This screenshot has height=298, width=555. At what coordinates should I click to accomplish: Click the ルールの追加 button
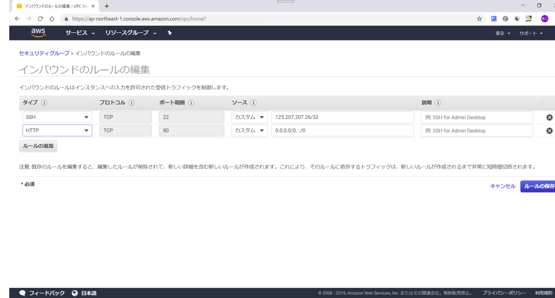38,146
